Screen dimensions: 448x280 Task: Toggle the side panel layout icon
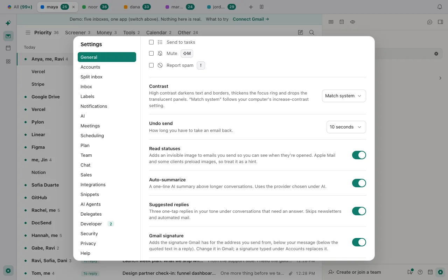[x=440, y=22]
